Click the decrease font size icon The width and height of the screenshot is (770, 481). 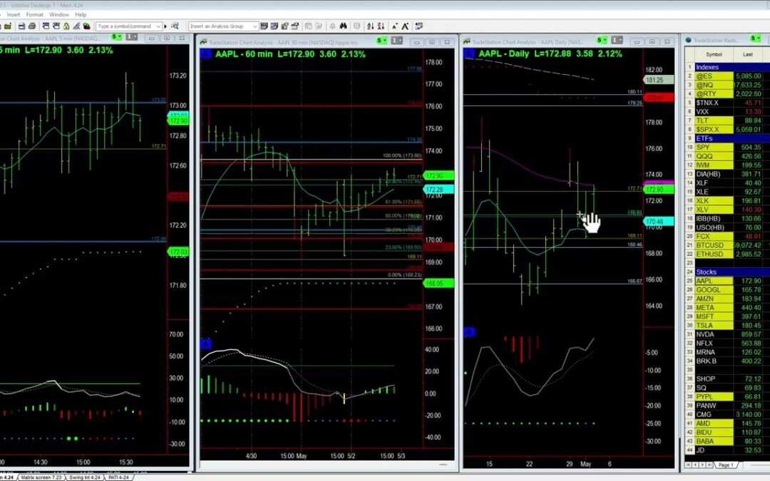pos(395,26)
